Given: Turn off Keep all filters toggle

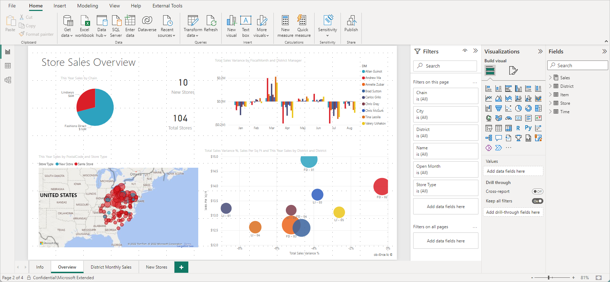Looking at the screenshot, I should (537, 201).
